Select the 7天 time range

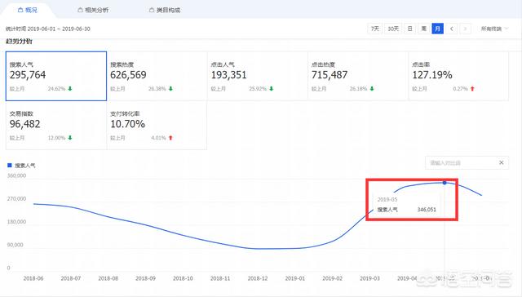point(375,29)
